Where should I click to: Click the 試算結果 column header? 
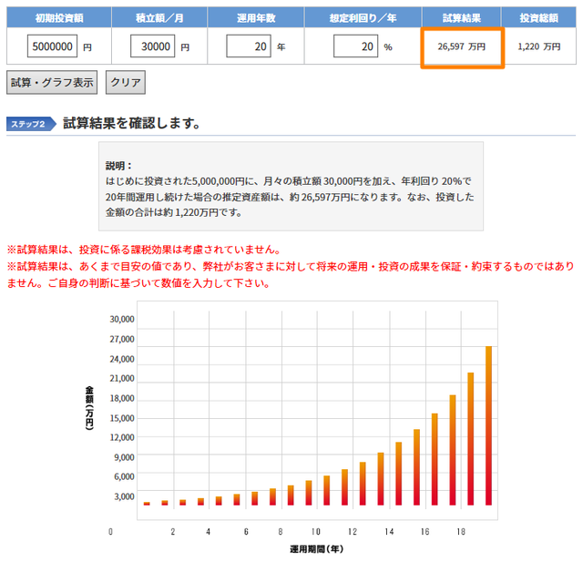click(462, 17)
